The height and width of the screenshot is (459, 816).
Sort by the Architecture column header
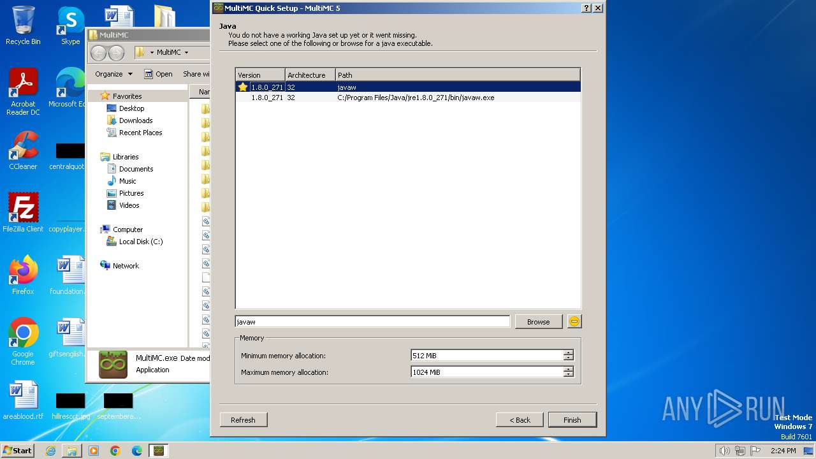310,75
